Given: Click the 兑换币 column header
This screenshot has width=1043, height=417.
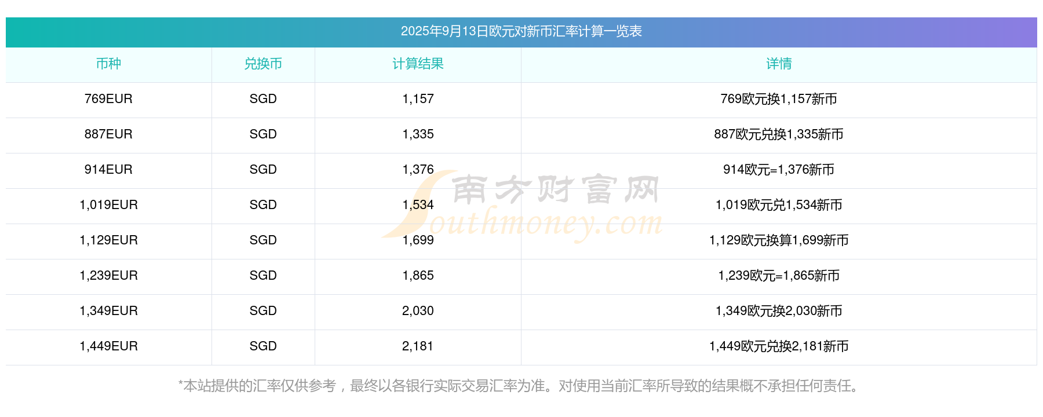Looking at the screenshot, I should [263, 64].
